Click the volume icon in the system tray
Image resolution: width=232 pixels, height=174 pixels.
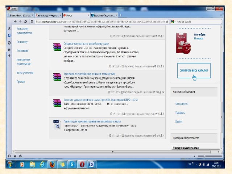pyautogui.click(x=204, y=164)
